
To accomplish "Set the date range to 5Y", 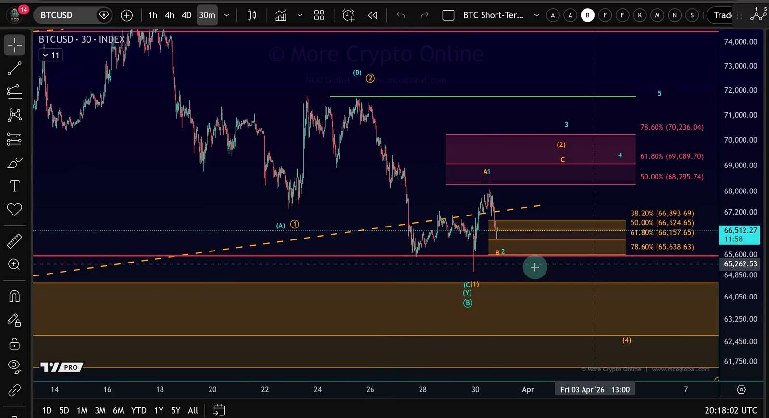I will tap(175, 410).
